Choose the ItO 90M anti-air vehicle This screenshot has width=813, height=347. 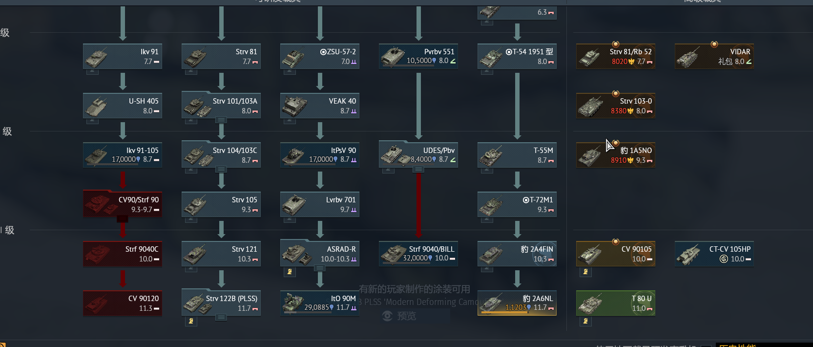coord(320,303)
